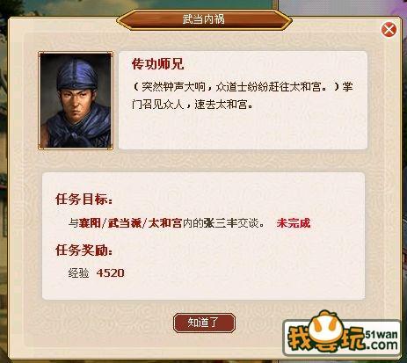Select the 传功师兄 NPC portrait
This screenshot has width=407, height=363.
click(76, 100)
